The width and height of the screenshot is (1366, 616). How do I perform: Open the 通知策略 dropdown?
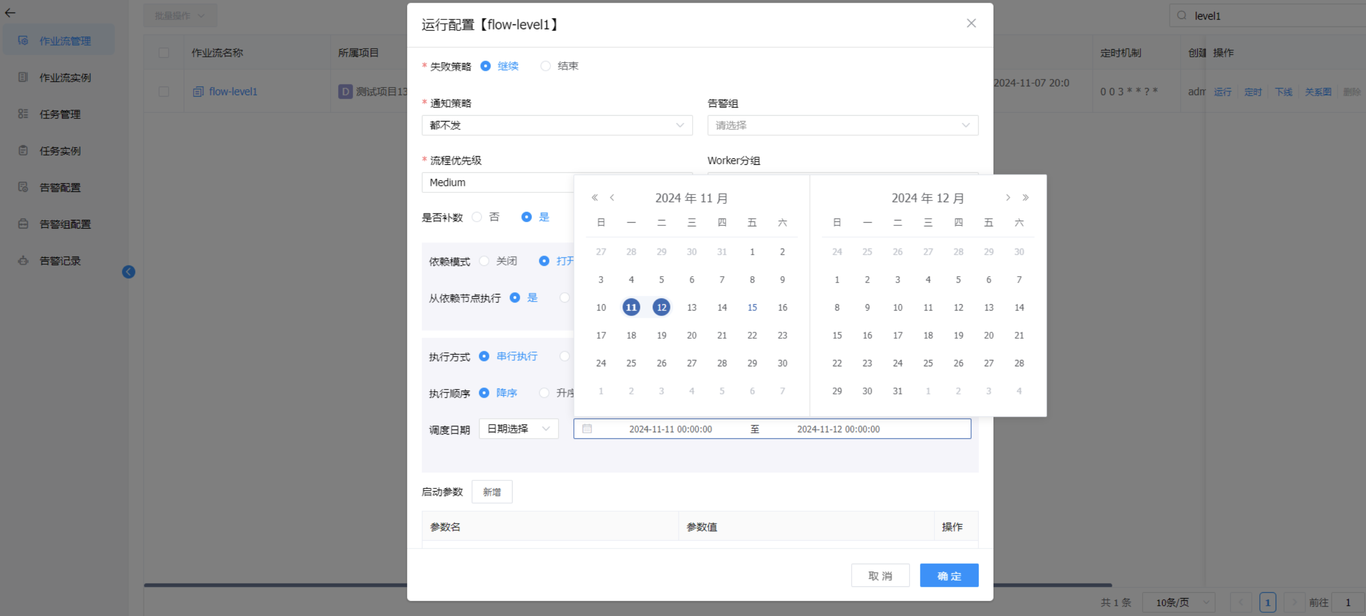556,125
